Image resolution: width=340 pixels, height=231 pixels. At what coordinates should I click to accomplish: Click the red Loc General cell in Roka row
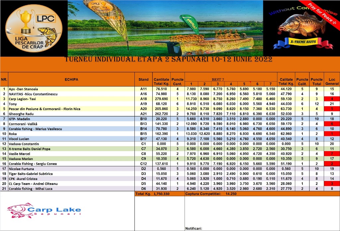point(332,134)
